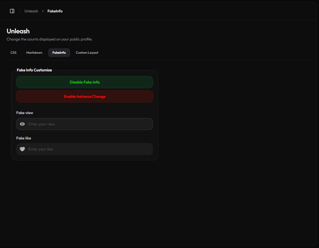Toggle the sidebar panel icon

(x=12, y=11)
